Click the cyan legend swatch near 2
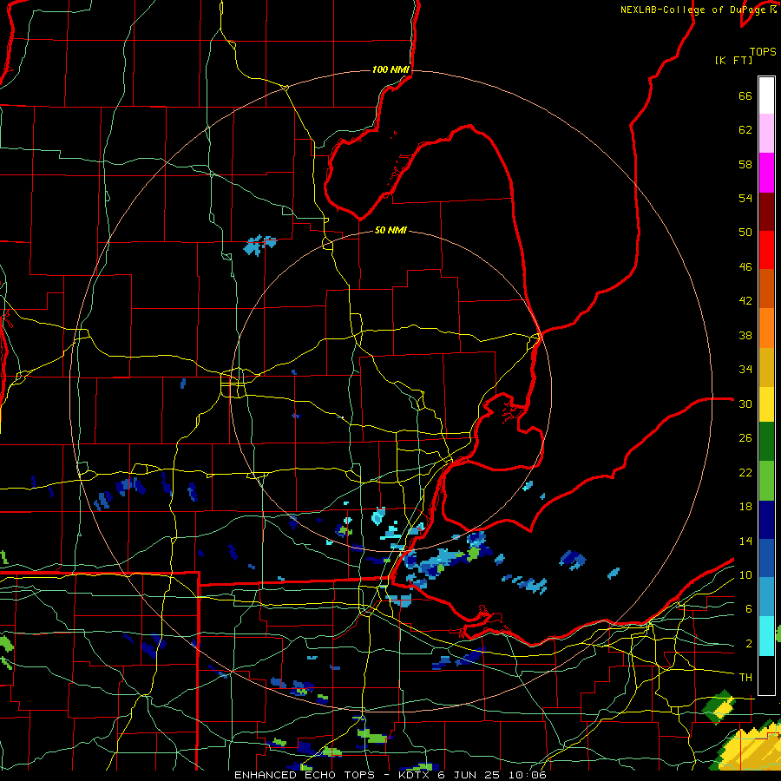Viewport: 781px width, 781px height. [766, 636]
